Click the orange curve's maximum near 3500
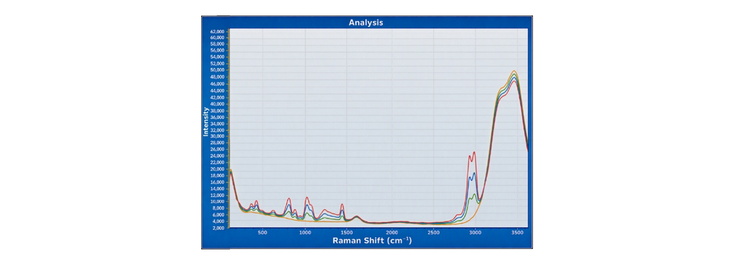 [515, 71]
